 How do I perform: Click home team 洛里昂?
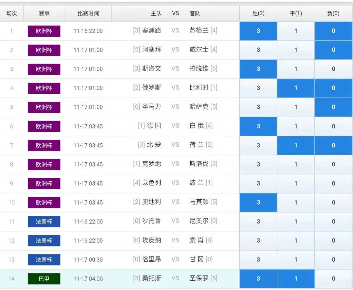coord(152,259)
